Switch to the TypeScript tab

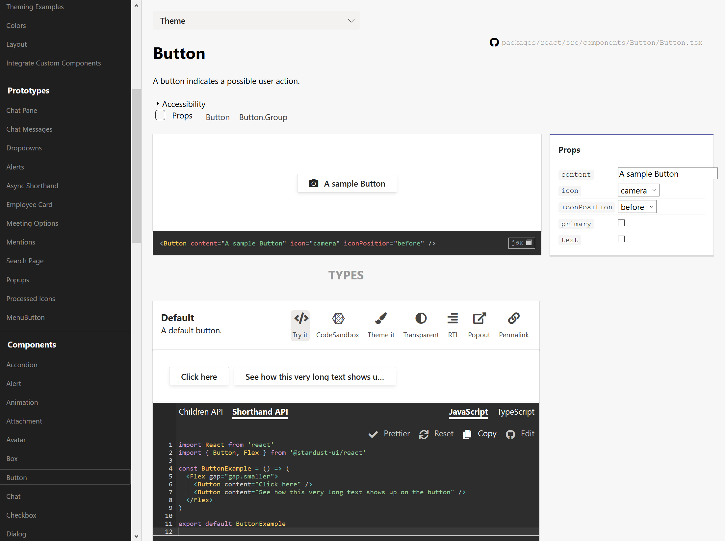pyautogui.click(x=515, y=412)
